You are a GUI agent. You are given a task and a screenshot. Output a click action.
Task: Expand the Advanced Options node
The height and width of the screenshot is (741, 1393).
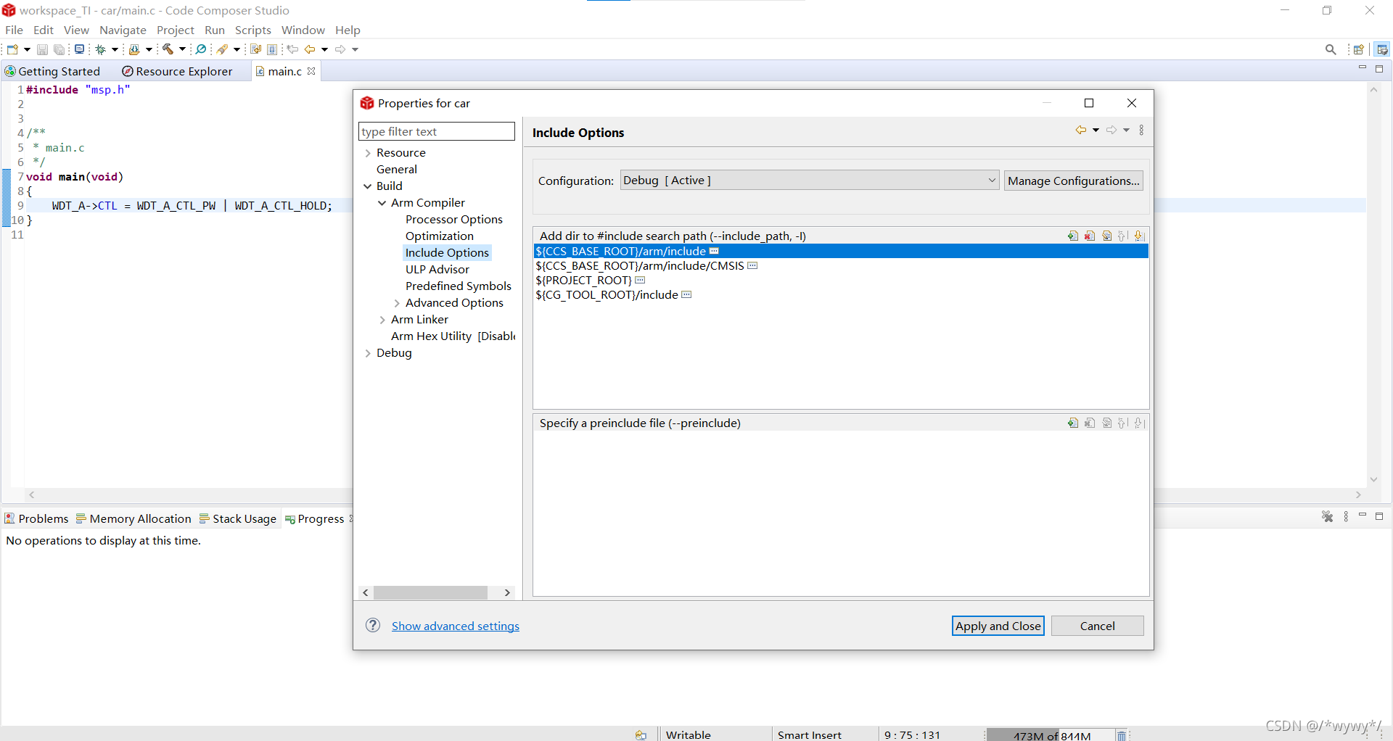pyautogui.click(x=397, y=303)
